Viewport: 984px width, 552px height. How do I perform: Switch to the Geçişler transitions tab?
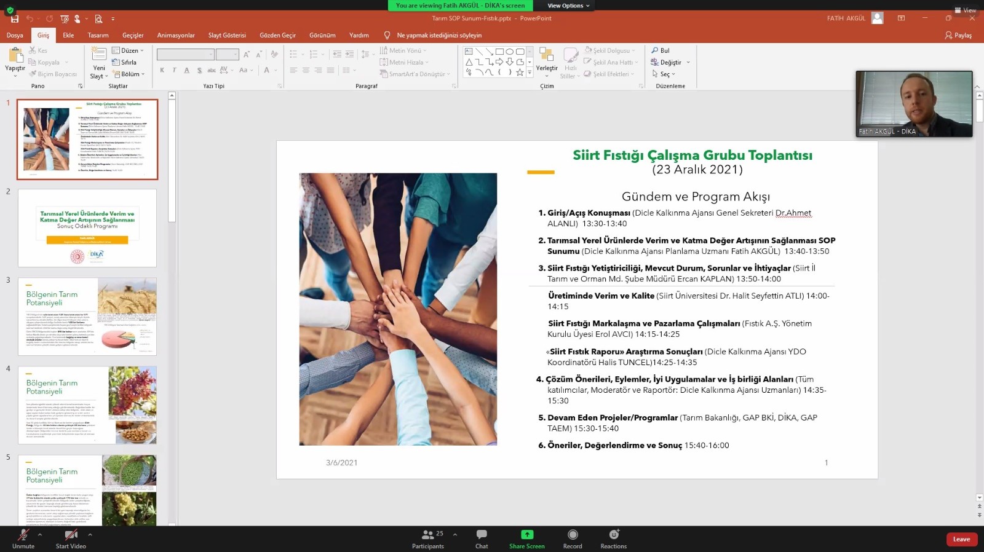tap(133, 35)
